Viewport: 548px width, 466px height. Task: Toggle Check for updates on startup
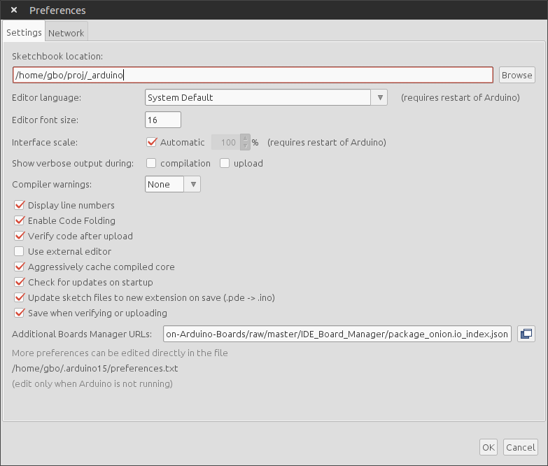pyautogui.click(x=19, y=282)
